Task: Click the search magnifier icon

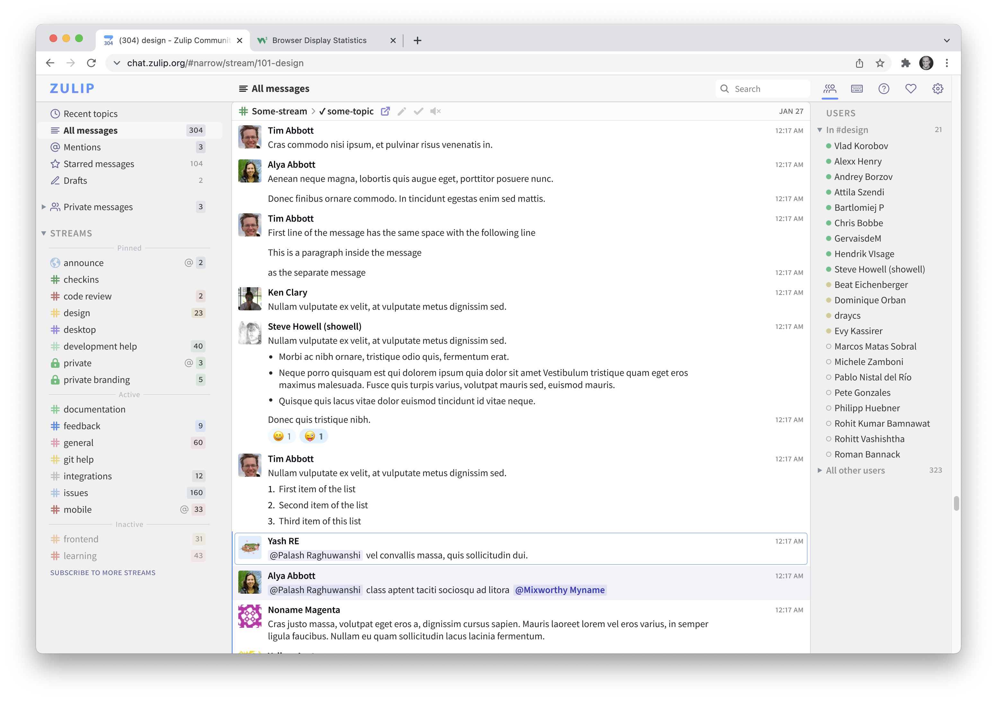Action: [x=724, y=88]
